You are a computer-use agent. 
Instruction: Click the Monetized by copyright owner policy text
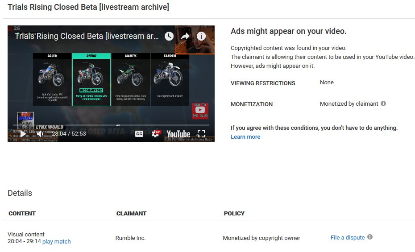(261, 238)
